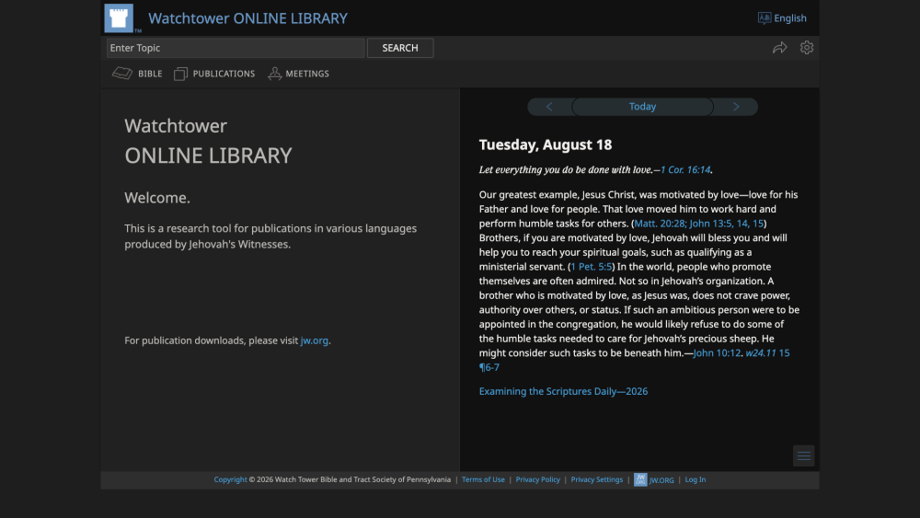Image resolution: width=920 pixels, height=518 pixels.
Task: Open Matt. 20:28; John 13:5, 14, 15 reference
Action: pyautogui.click(x=699, y=224)
